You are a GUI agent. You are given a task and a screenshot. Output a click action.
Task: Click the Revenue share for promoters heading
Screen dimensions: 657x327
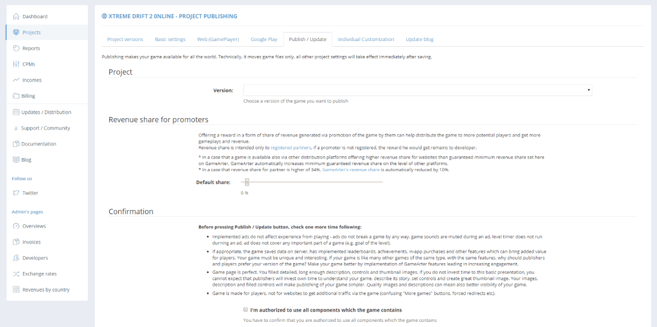tap(158, 120)
